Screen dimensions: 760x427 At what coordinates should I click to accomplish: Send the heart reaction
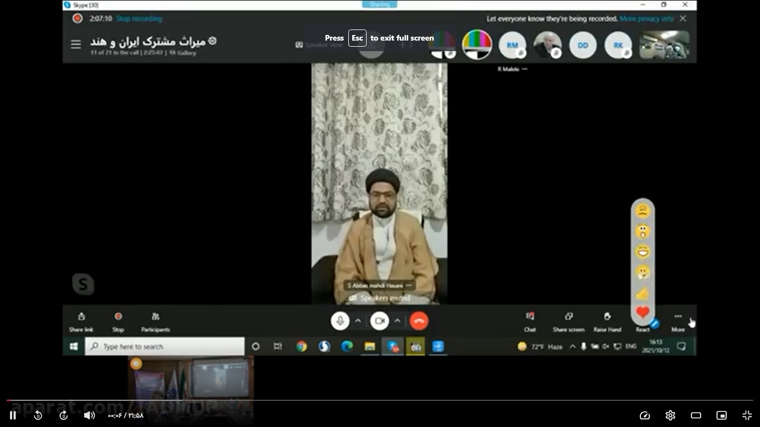point(643,312)
